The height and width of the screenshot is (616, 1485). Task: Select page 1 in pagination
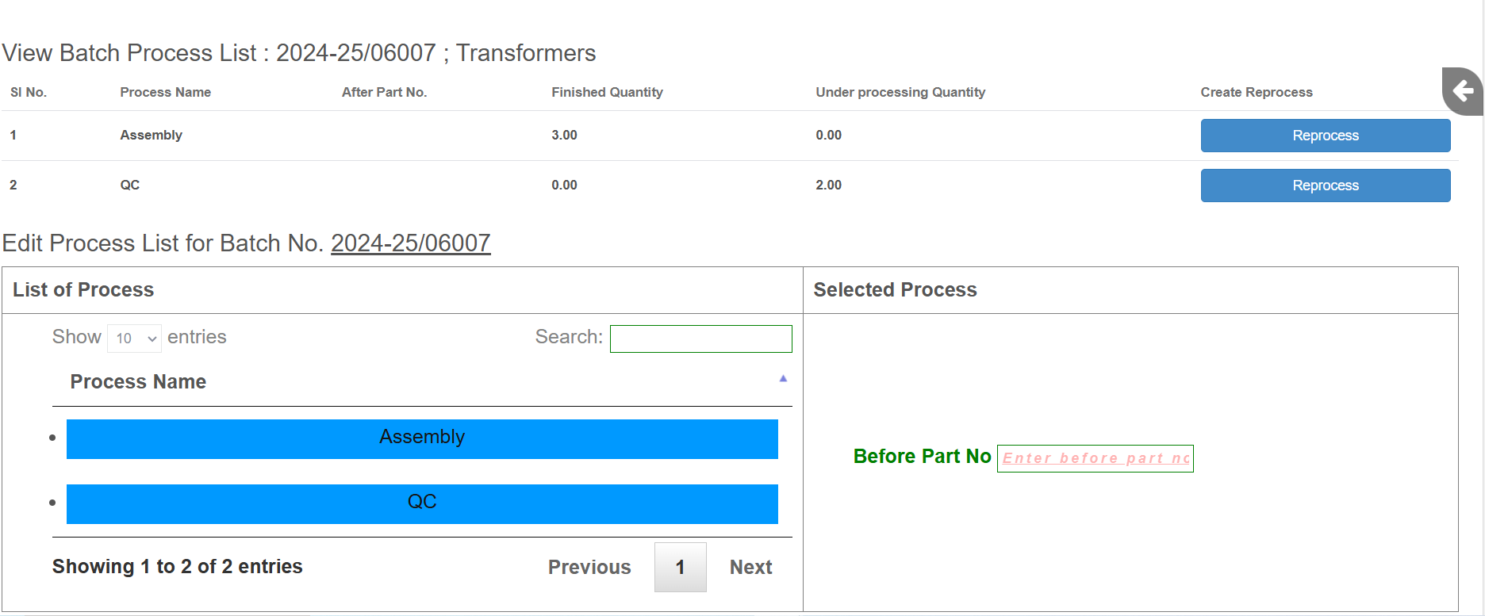(x=680, y=567)
